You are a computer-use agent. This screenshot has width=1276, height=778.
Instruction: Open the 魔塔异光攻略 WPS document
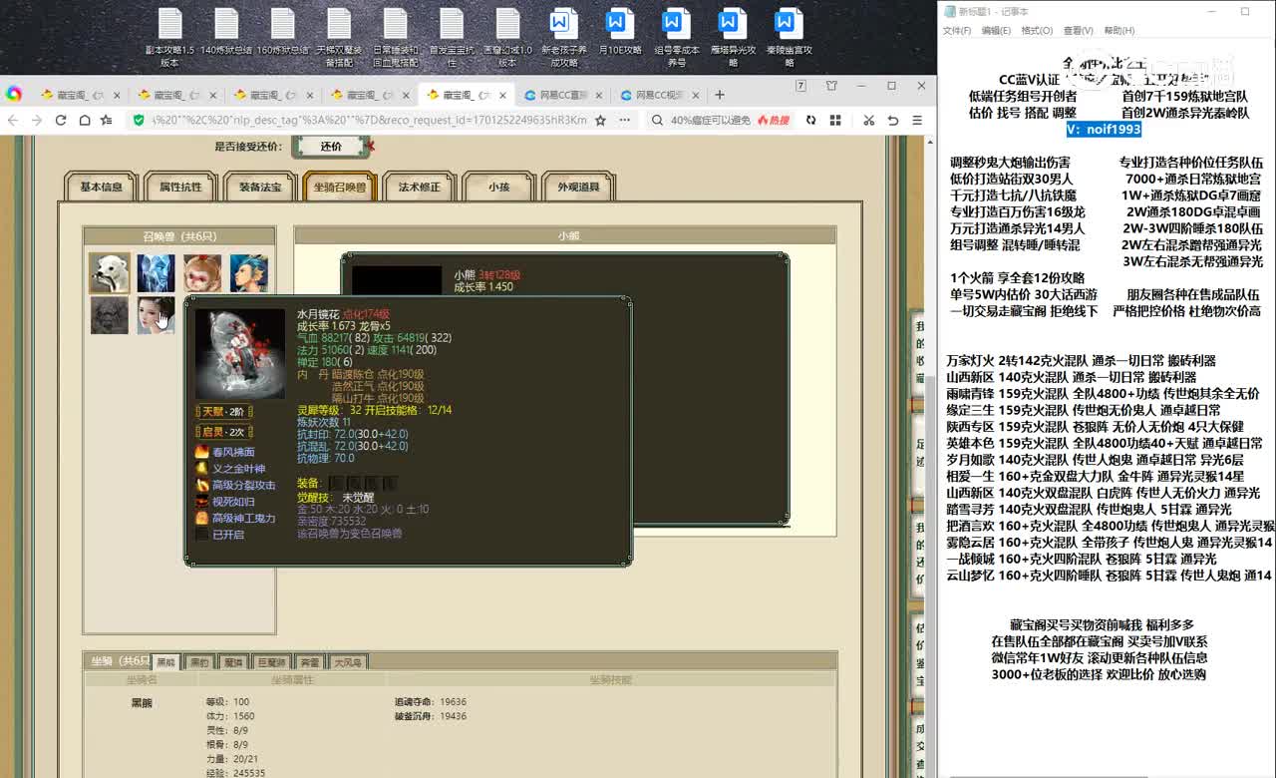[733, 38]
